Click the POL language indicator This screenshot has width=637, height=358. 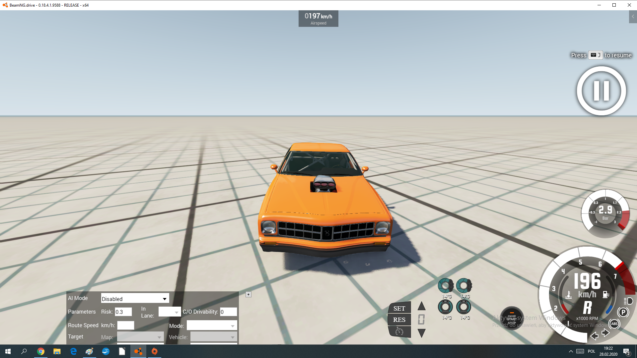pos(592,351)
